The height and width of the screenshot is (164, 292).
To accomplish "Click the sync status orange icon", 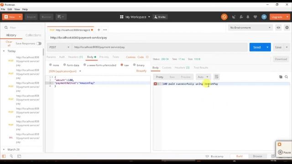I will coord(224,17).
